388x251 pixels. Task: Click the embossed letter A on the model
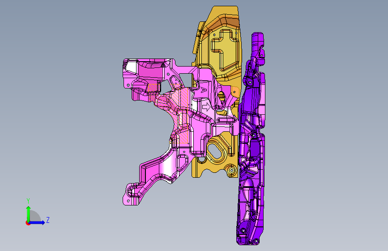pyautogui.click(x=204, y=90)
